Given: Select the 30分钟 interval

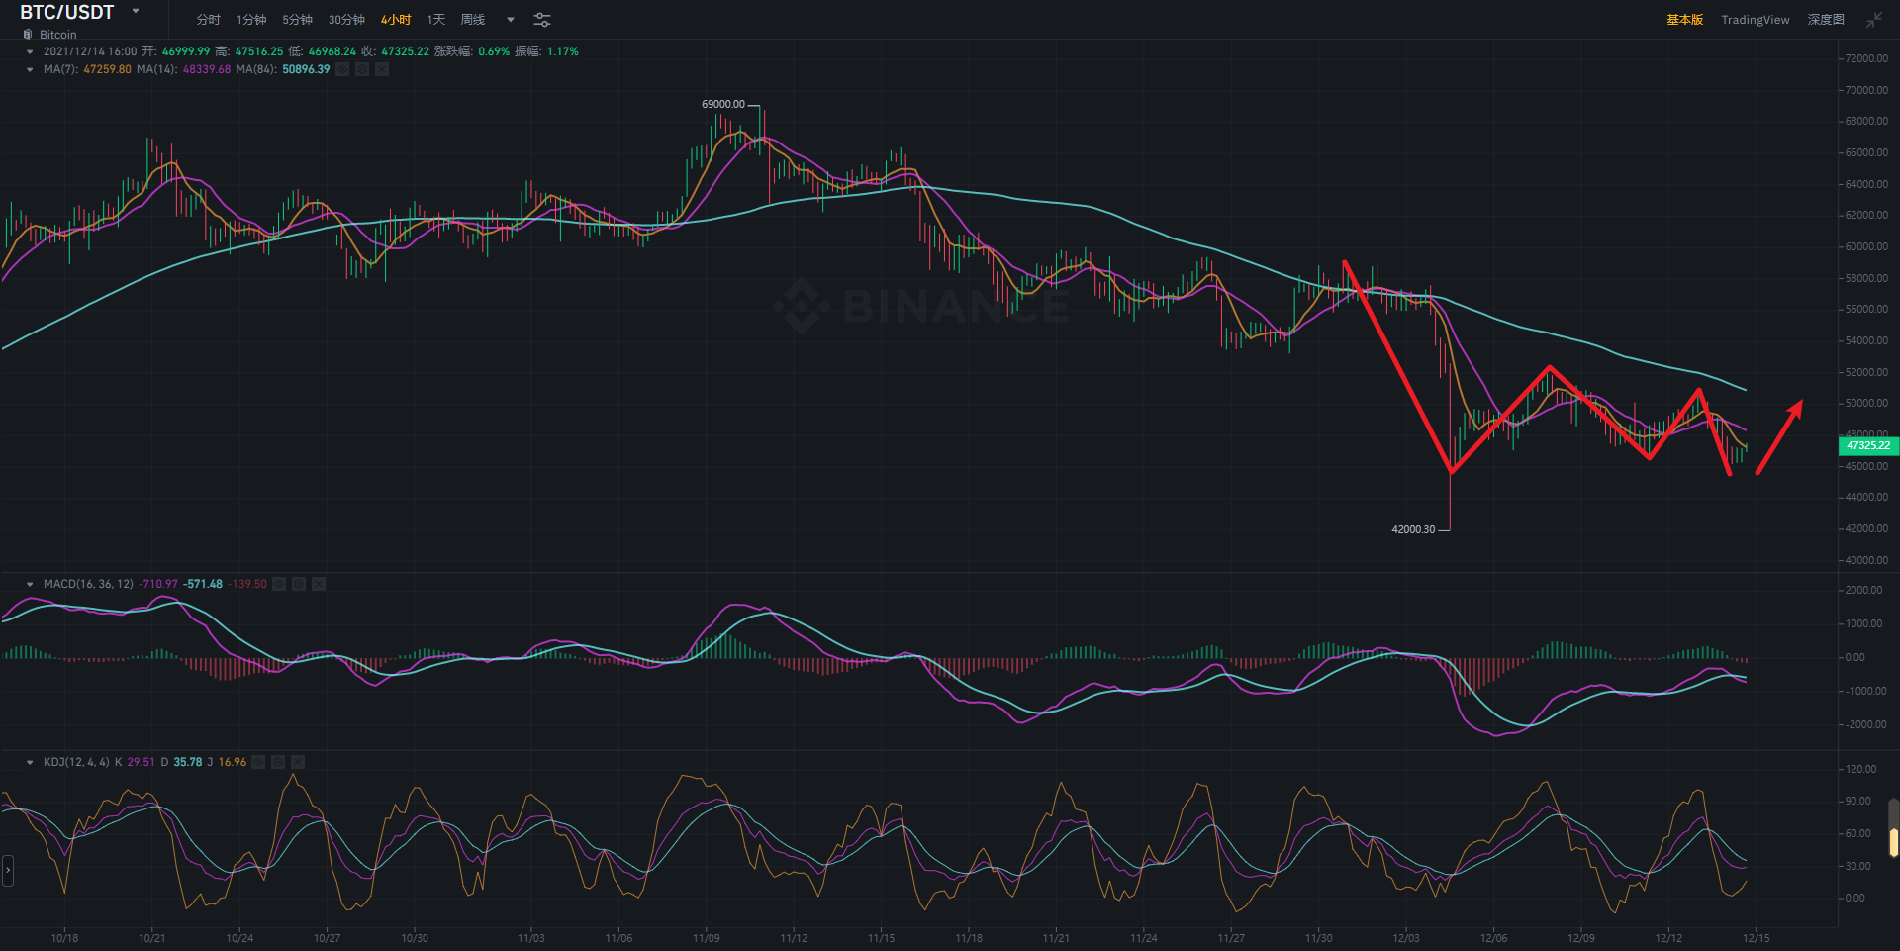Looking at the screenshot, I should [346, 20].
